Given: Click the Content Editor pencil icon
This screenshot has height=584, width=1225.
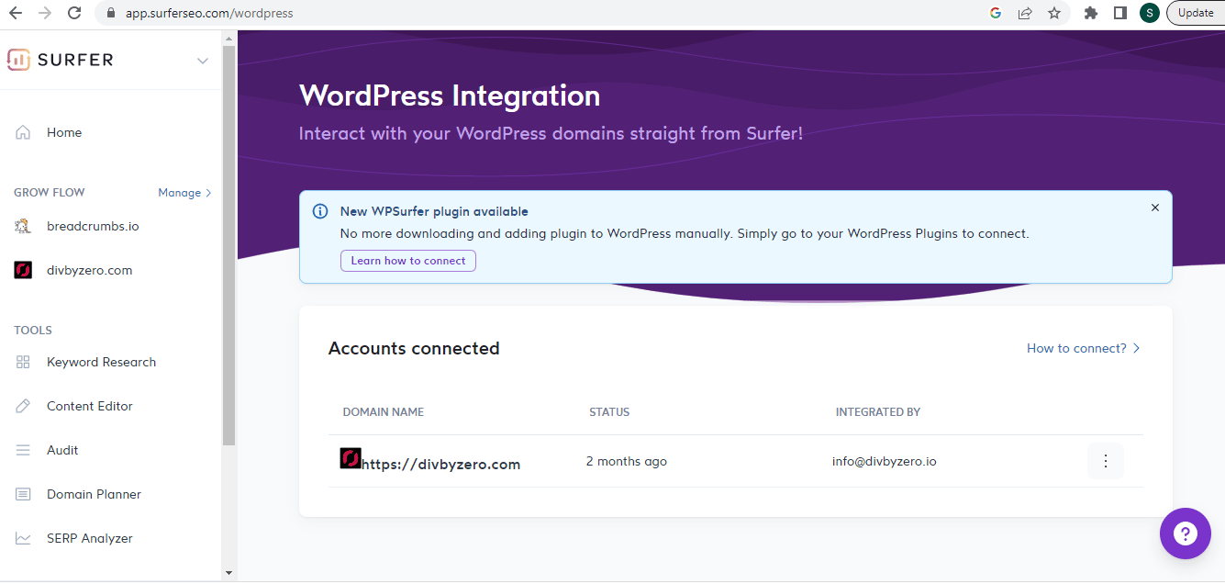Looking at the screenshot, I should point(23,406).
